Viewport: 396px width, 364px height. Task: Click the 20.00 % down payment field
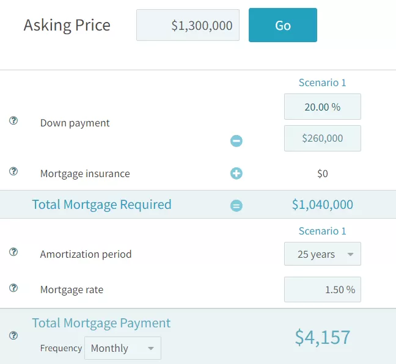tap(323, 106)
